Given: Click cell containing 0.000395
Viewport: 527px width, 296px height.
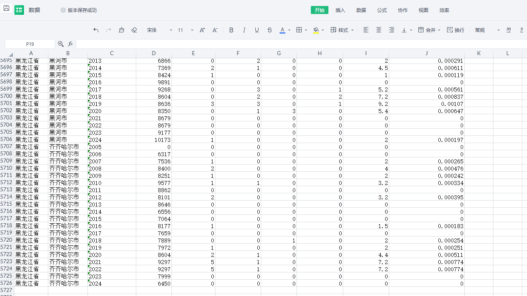Looking at the screenshot, I should [x=427, y=197].
